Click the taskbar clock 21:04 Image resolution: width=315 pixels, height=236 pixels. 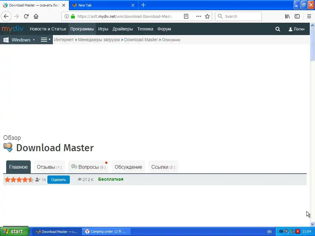click(x=307, y=232)
